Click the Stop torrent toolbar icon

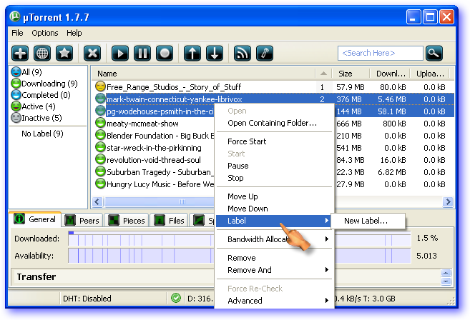coord(165,54)
